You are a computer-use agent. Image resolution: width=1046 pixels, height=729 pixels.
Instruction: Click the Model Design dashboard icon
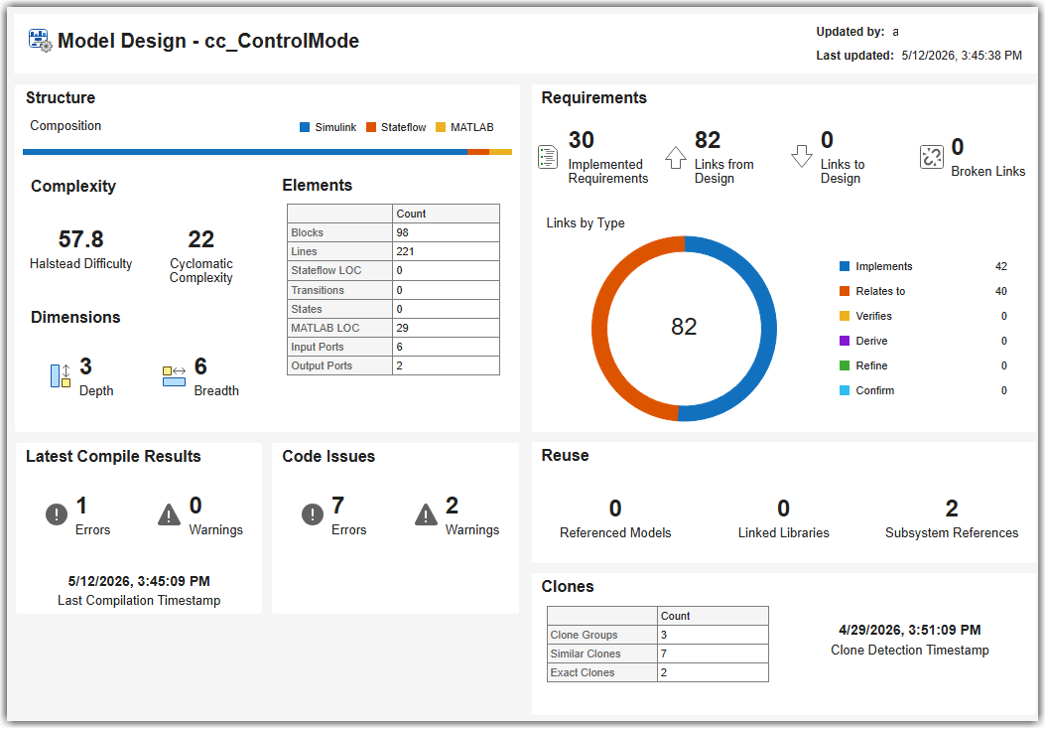pos(40,41)
